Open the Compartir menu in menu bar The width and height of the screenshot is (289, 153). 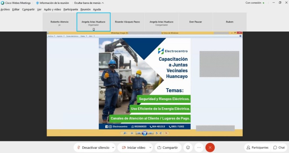click(x=29, y=9)
